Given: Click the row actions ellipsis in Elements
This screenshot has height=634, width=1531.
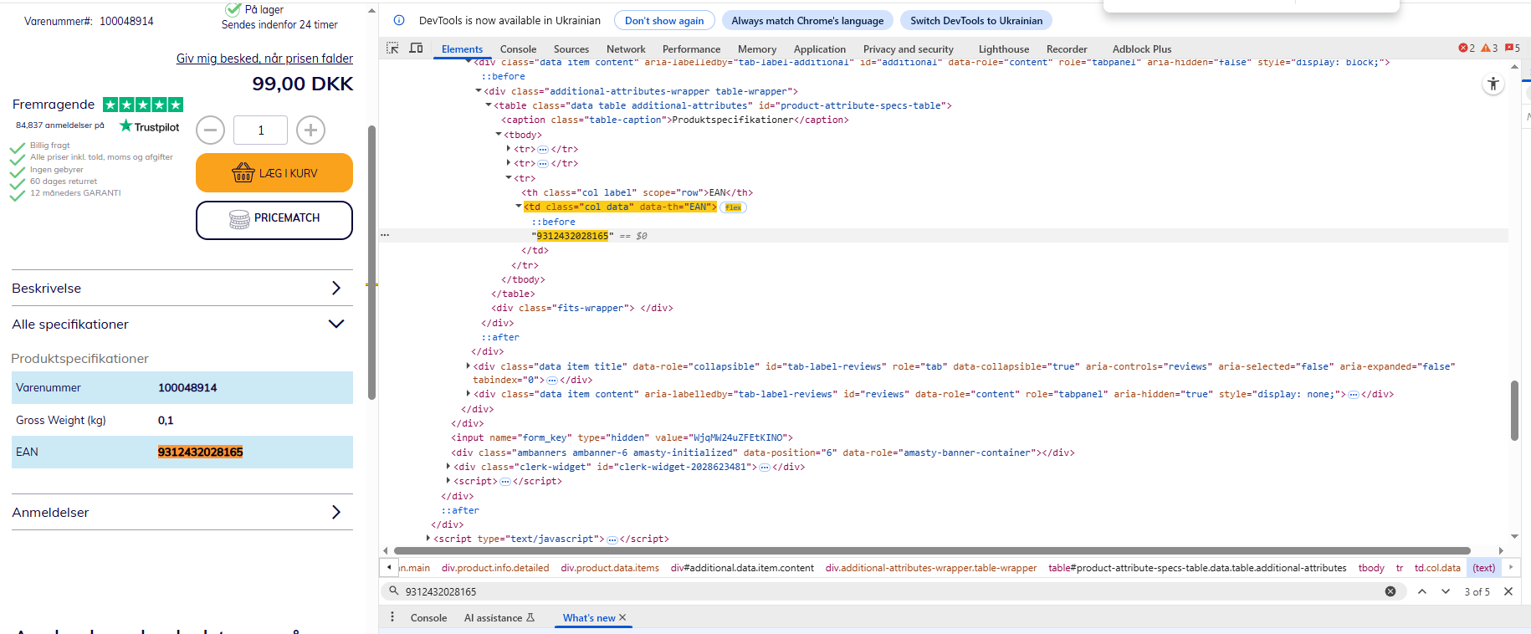Looking at the screenshot, I should [x=385, y=235].
